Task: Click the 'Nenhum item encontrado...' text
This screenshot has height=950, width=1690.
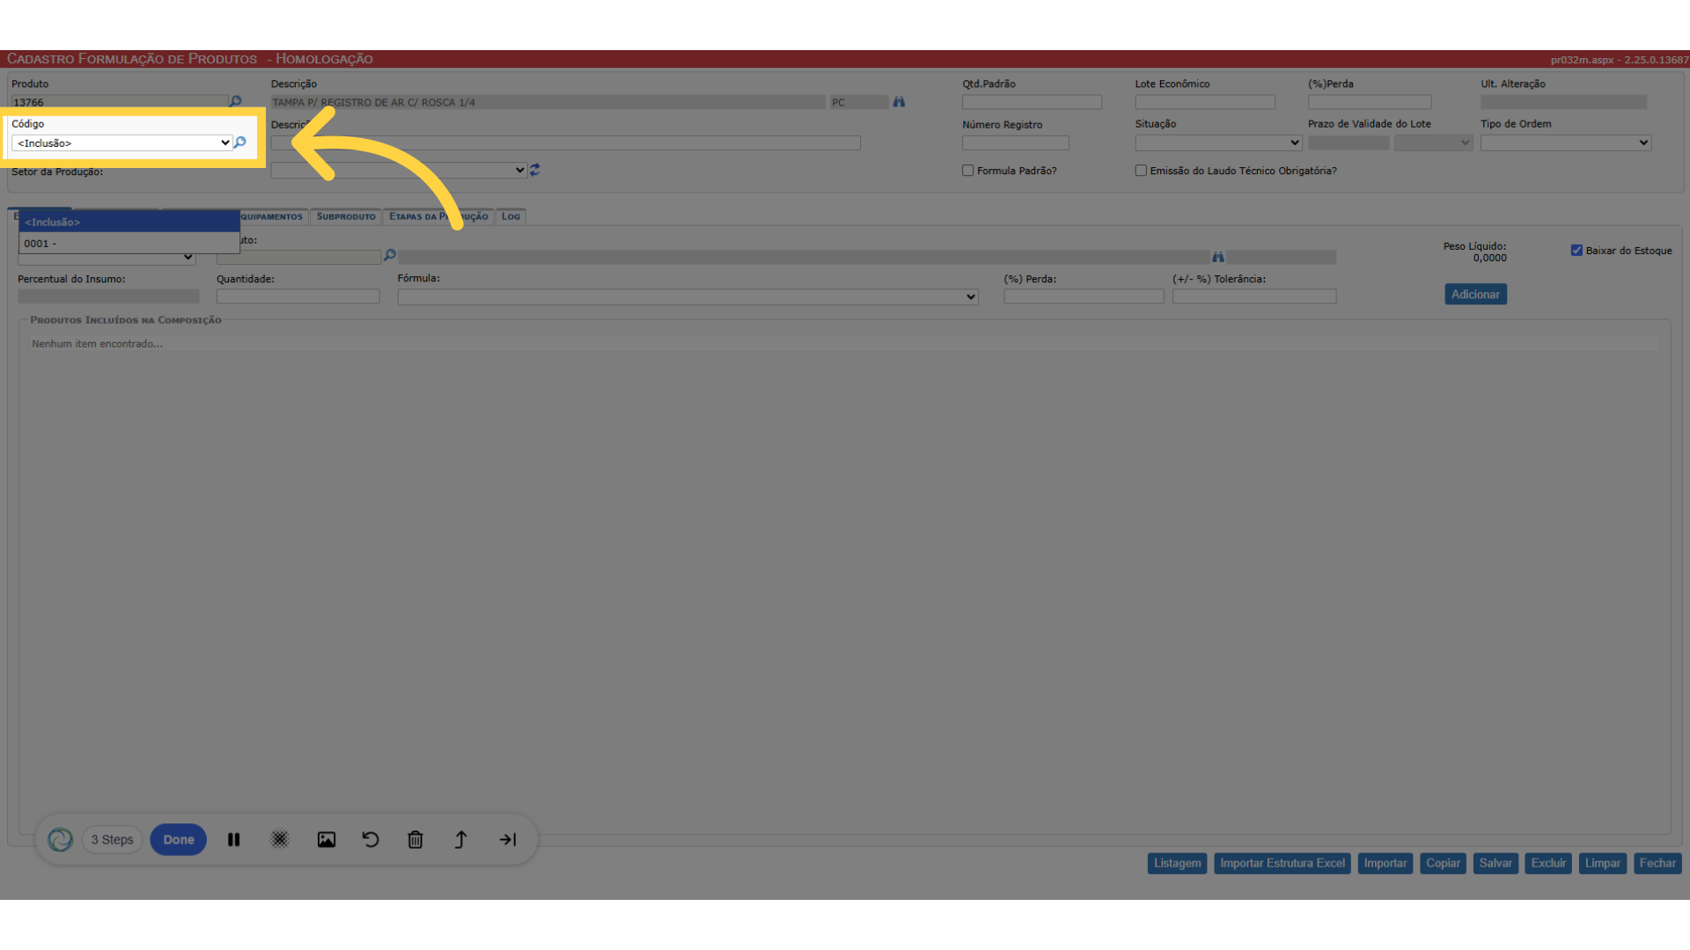Action: pos(97,344)
